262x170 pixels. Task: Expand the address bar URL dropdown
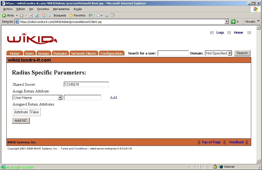point(227,22)
